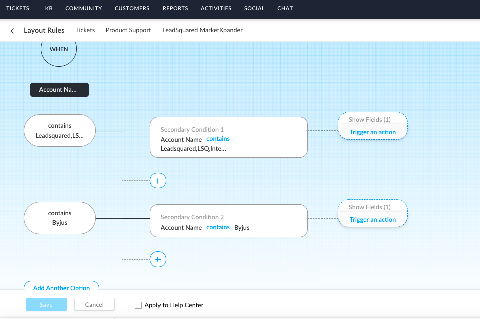Open the 'contains Leadsquared' option node

pyautogui.click(x=60, y=131)
